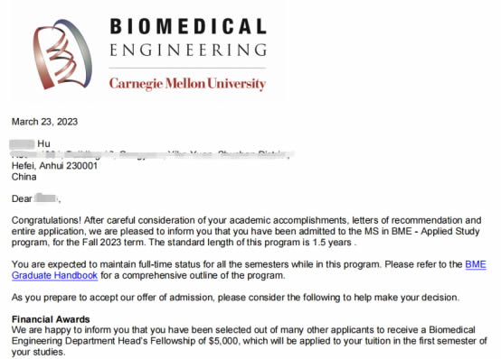The width and height of the screenshot is (501, 359).
Task: Click the BIOMEDICAL heading text
Action: (188, 26)
